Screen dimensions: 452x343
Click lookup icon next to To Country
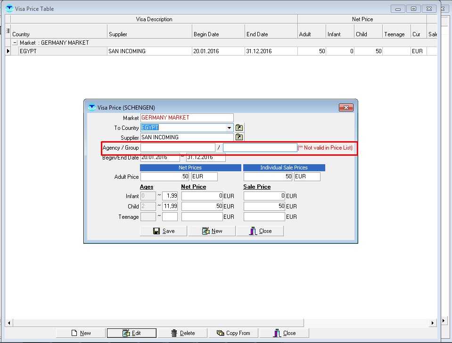(239, 128)
